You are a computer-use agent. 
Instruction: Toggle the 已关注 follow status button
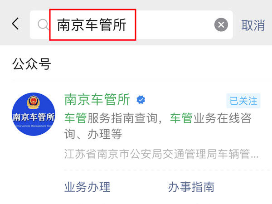tap(243, 101)
